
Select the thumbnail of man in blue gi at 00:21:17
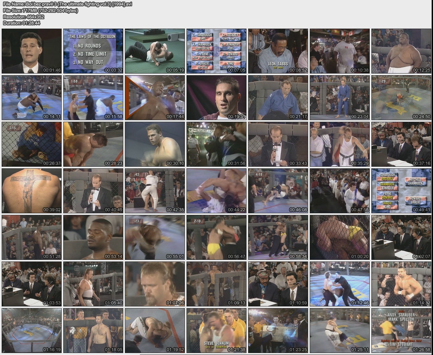click(x=278, y=97)
